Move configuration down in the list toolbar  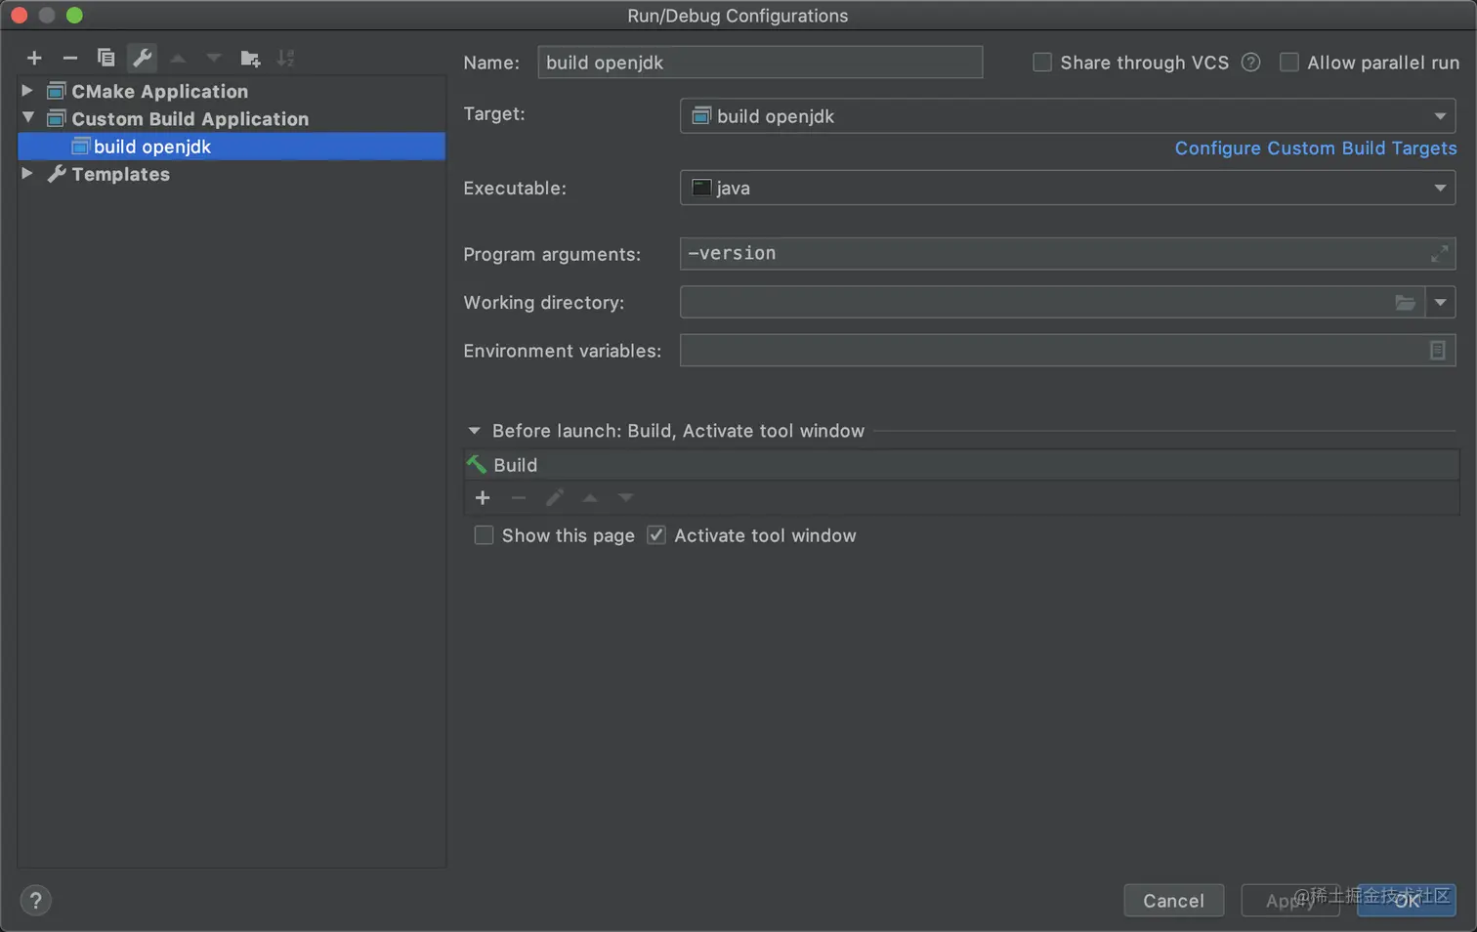pyautogui.click(x=214, y=59)
